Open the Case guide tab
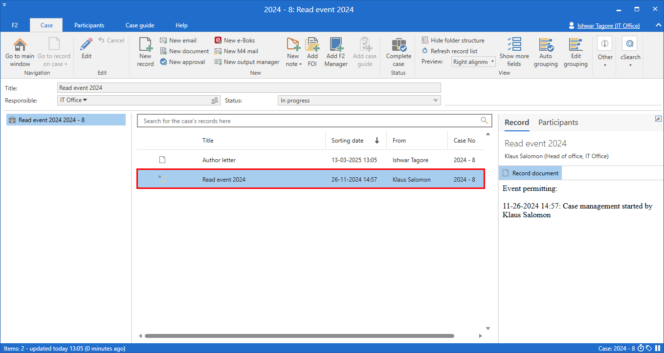 coord(140,25)
